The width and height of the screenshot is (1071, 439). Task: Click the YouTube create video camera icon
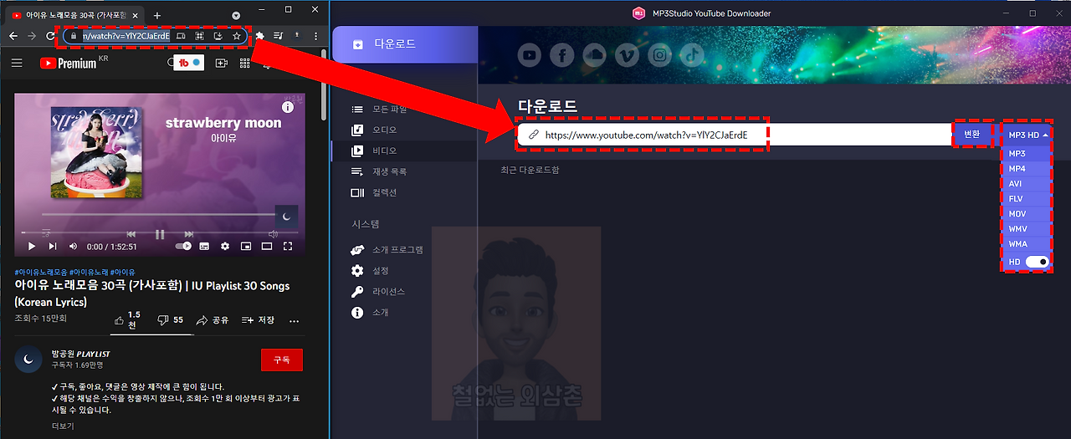[x=222, y=63]
